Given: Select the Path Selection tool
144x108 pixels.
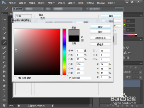Looking at the screenshot, I should pyautogui.click(x=4, y=95).
